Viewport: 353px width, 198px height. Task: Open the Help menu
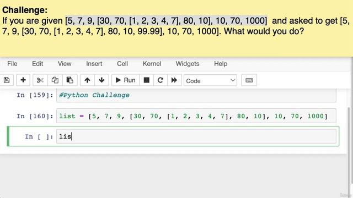pos(221,64)
